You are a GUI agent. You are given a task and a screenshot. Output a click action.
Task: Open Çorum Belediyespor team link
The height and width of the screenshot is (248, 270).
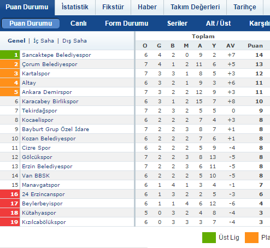(x=50, y=64)
